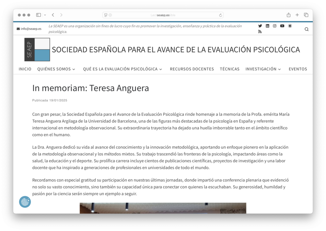
Task: Open the SEAEP Twitter profile icon
Action: point(260,26)
